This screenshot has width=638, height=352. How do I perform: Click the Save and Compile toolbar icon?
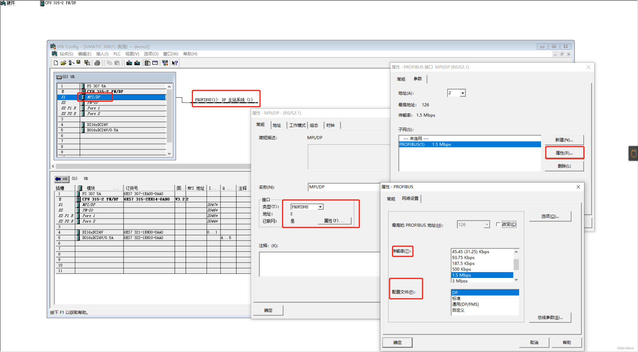[87, 63]
